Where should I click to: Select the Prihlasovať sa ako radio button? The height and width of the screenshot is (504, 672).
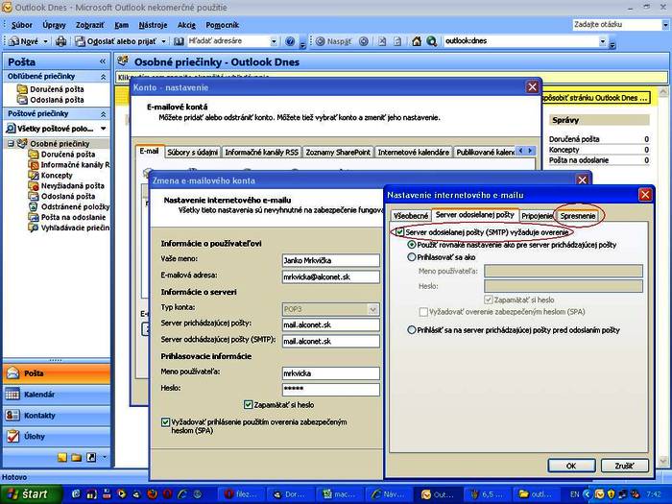[412, 257]
